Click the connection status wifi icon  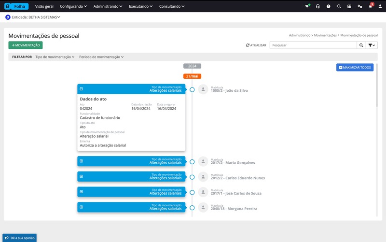coord(307,6)
